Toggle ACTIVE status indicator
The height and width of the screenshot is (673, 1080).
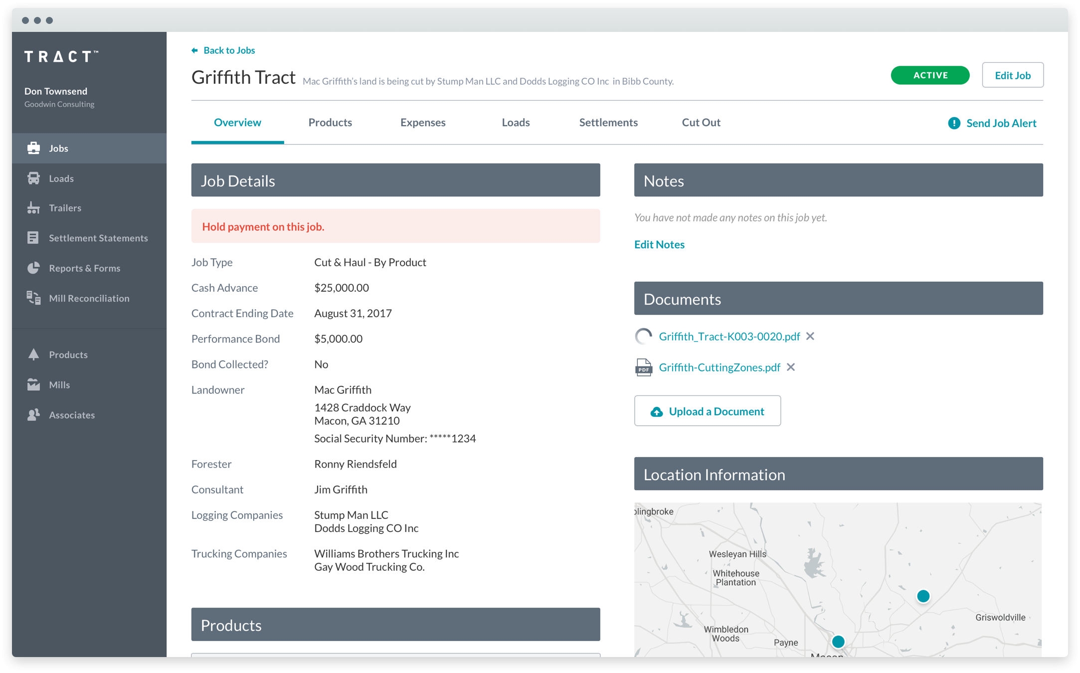click(931, 75)
